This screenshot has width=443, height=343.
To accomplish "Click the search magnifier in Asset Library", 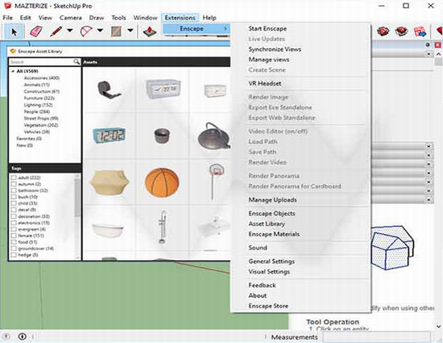I will 77,61.
